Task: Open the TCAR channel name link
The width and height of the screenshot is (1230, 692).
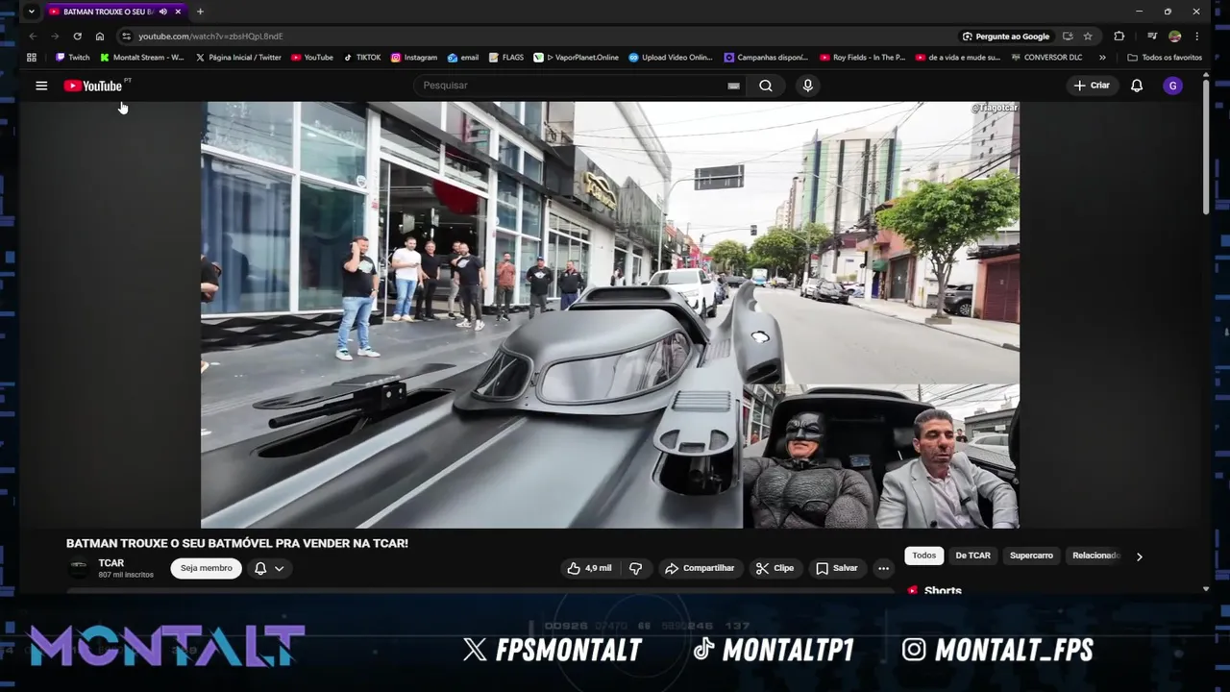Action: coord(111,563)
